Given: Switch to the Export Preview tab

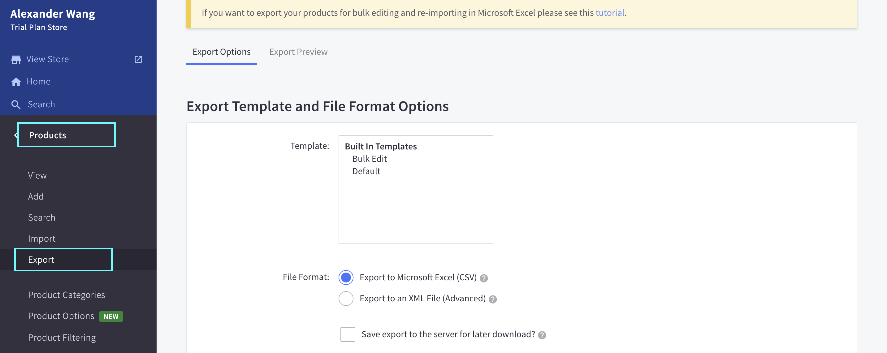Looking at the screenshot, I should [298, 52].
